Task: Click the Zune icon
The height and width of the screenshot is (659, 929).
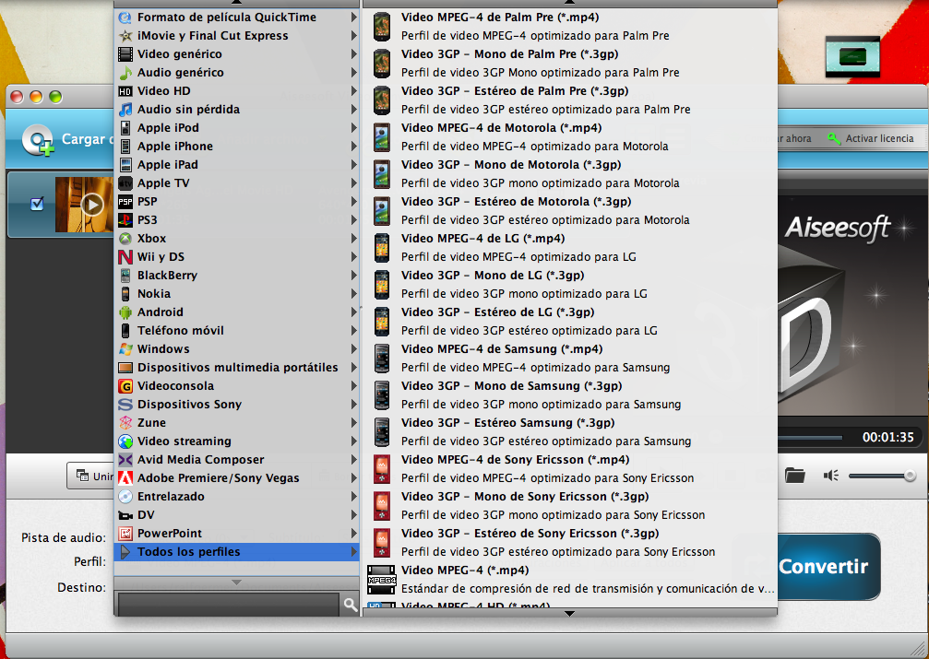Action: click(125, 423)
